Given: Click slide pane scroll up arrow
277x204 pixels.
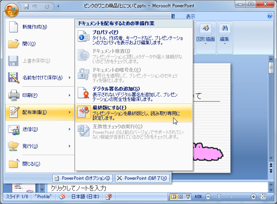Looking at the screenshot, I should (x=271, y=59).
